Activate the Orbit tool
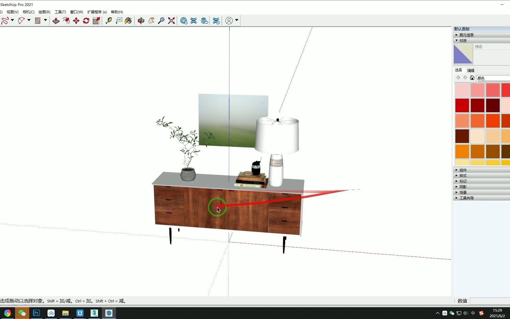Viewport: 510px width, 319px height. coord(141,21)
